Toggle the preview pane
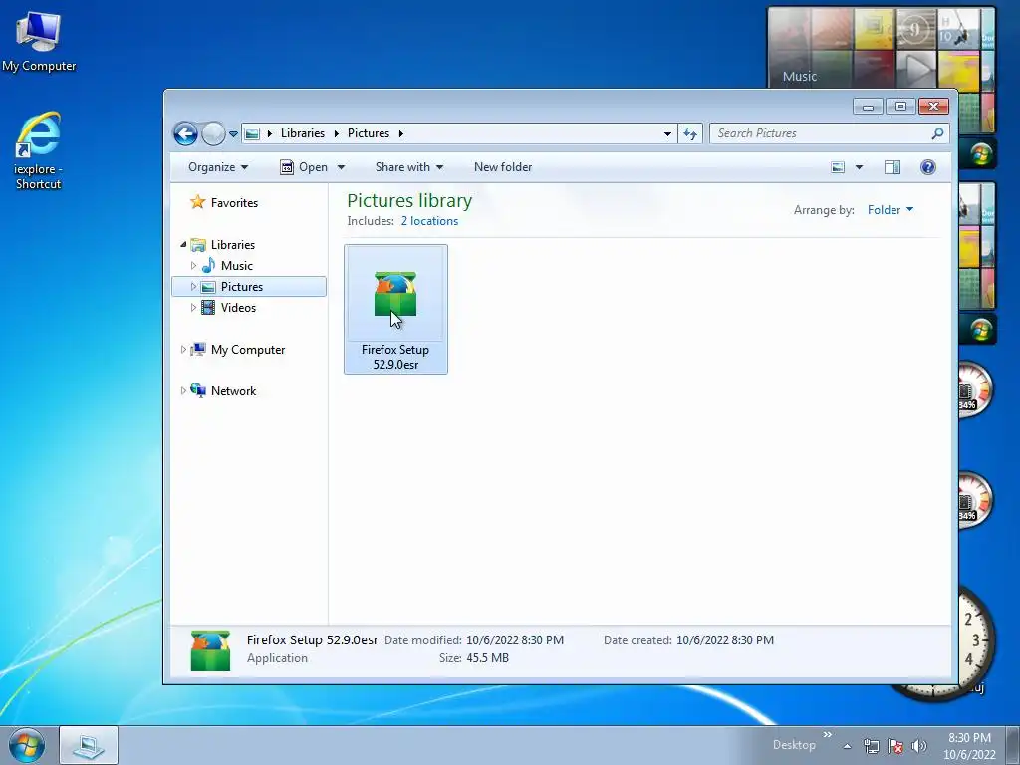 [892, 167]
